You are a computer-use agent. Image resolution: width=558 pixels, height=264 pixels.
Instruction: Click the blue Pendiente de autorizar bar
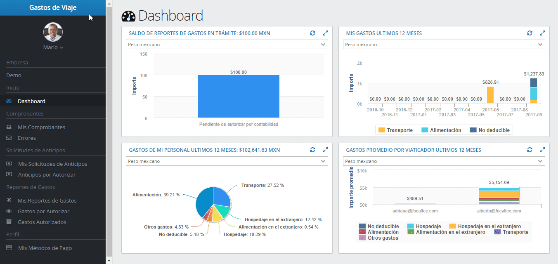coord(239,97)
